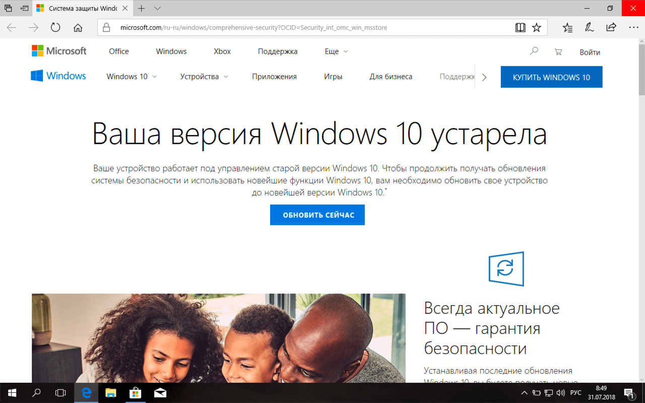Start a Web Note with the pen icon
The height and width of the screenshot is (403, 645).
(589, 28)
